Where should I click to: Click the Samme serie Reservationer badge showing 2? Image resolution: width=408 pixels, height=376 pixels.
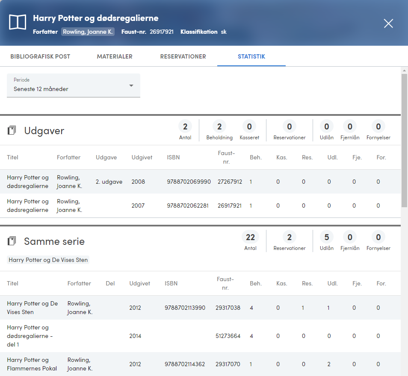pyautogui.click(x=290, y=237)
